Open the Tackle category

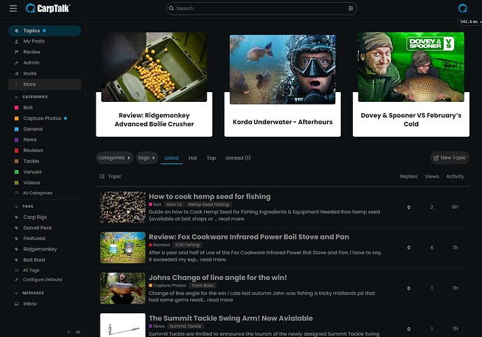tap(31, 161)
